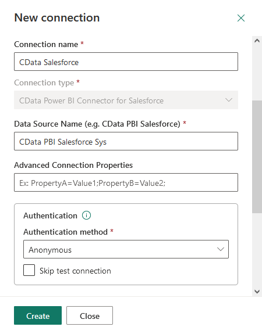
Task: Click the Connection name input field
Action: [126, 62]
